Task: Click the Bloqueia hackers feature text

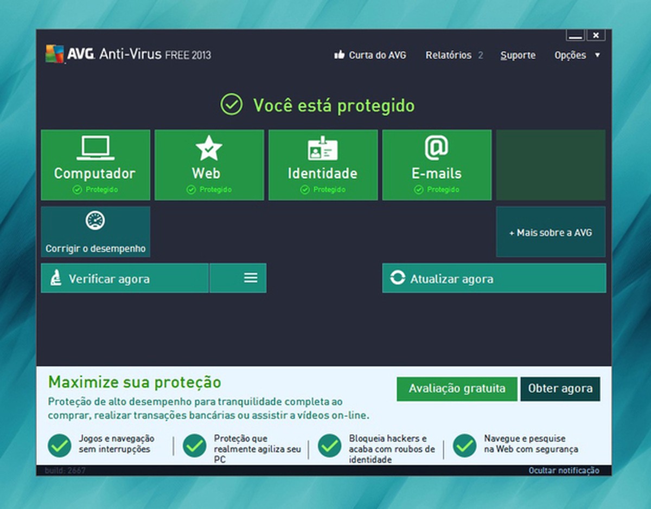Action: (x=392, y=449)
